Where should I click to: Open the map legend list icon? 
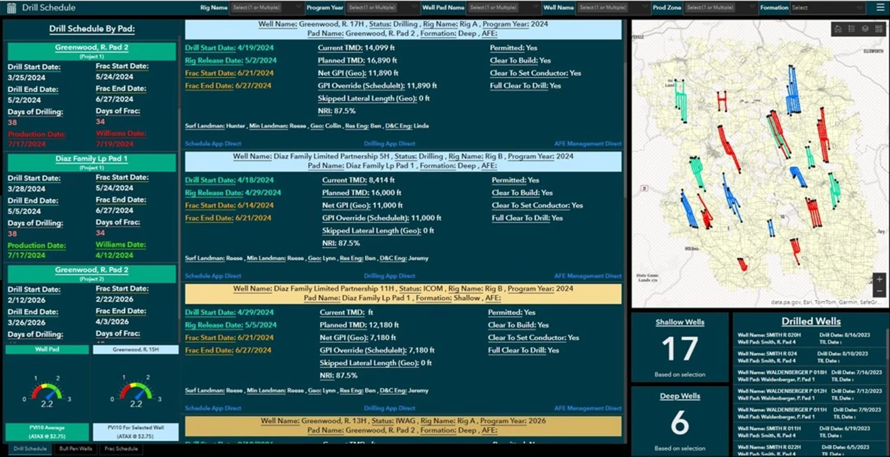point(852,29)
